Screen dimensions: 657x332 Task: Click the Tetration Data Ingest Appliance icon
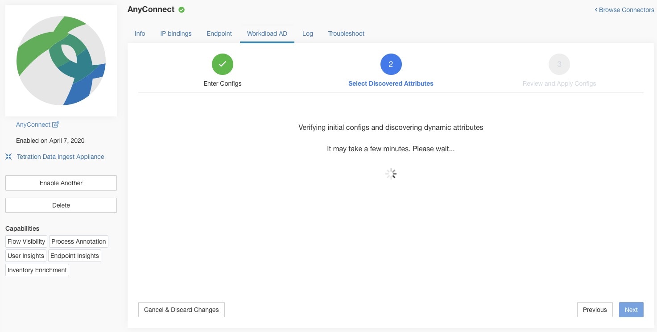[8, 157]
